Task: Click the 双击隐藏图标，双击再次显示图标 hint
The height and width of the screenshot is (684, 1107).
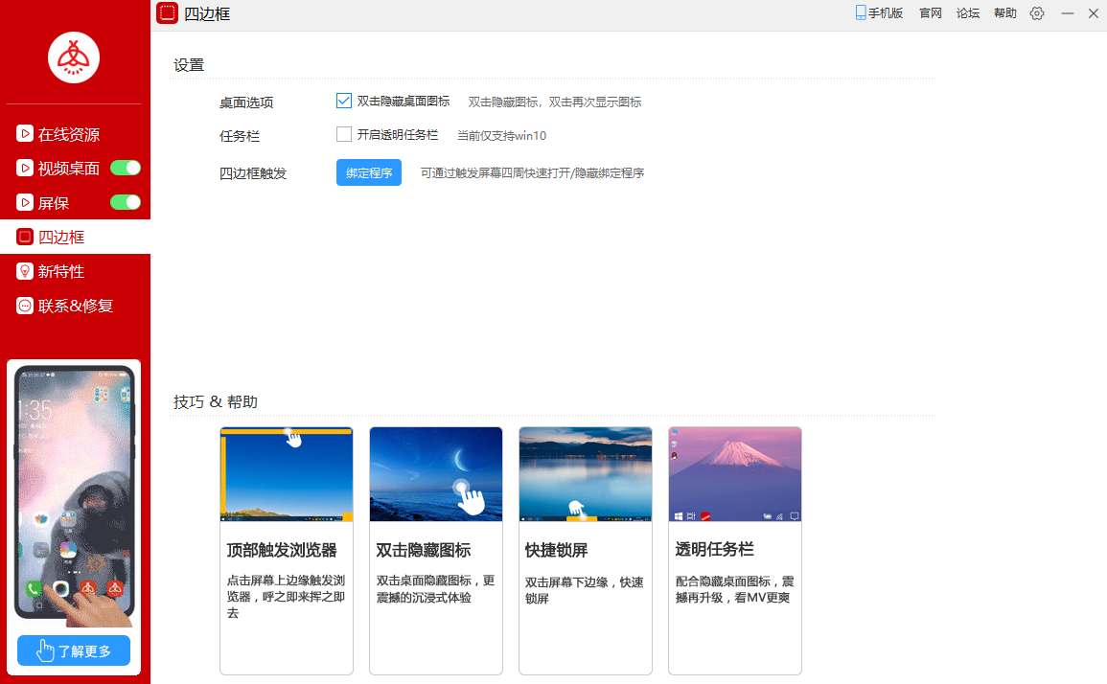Action: coord(555,102)
